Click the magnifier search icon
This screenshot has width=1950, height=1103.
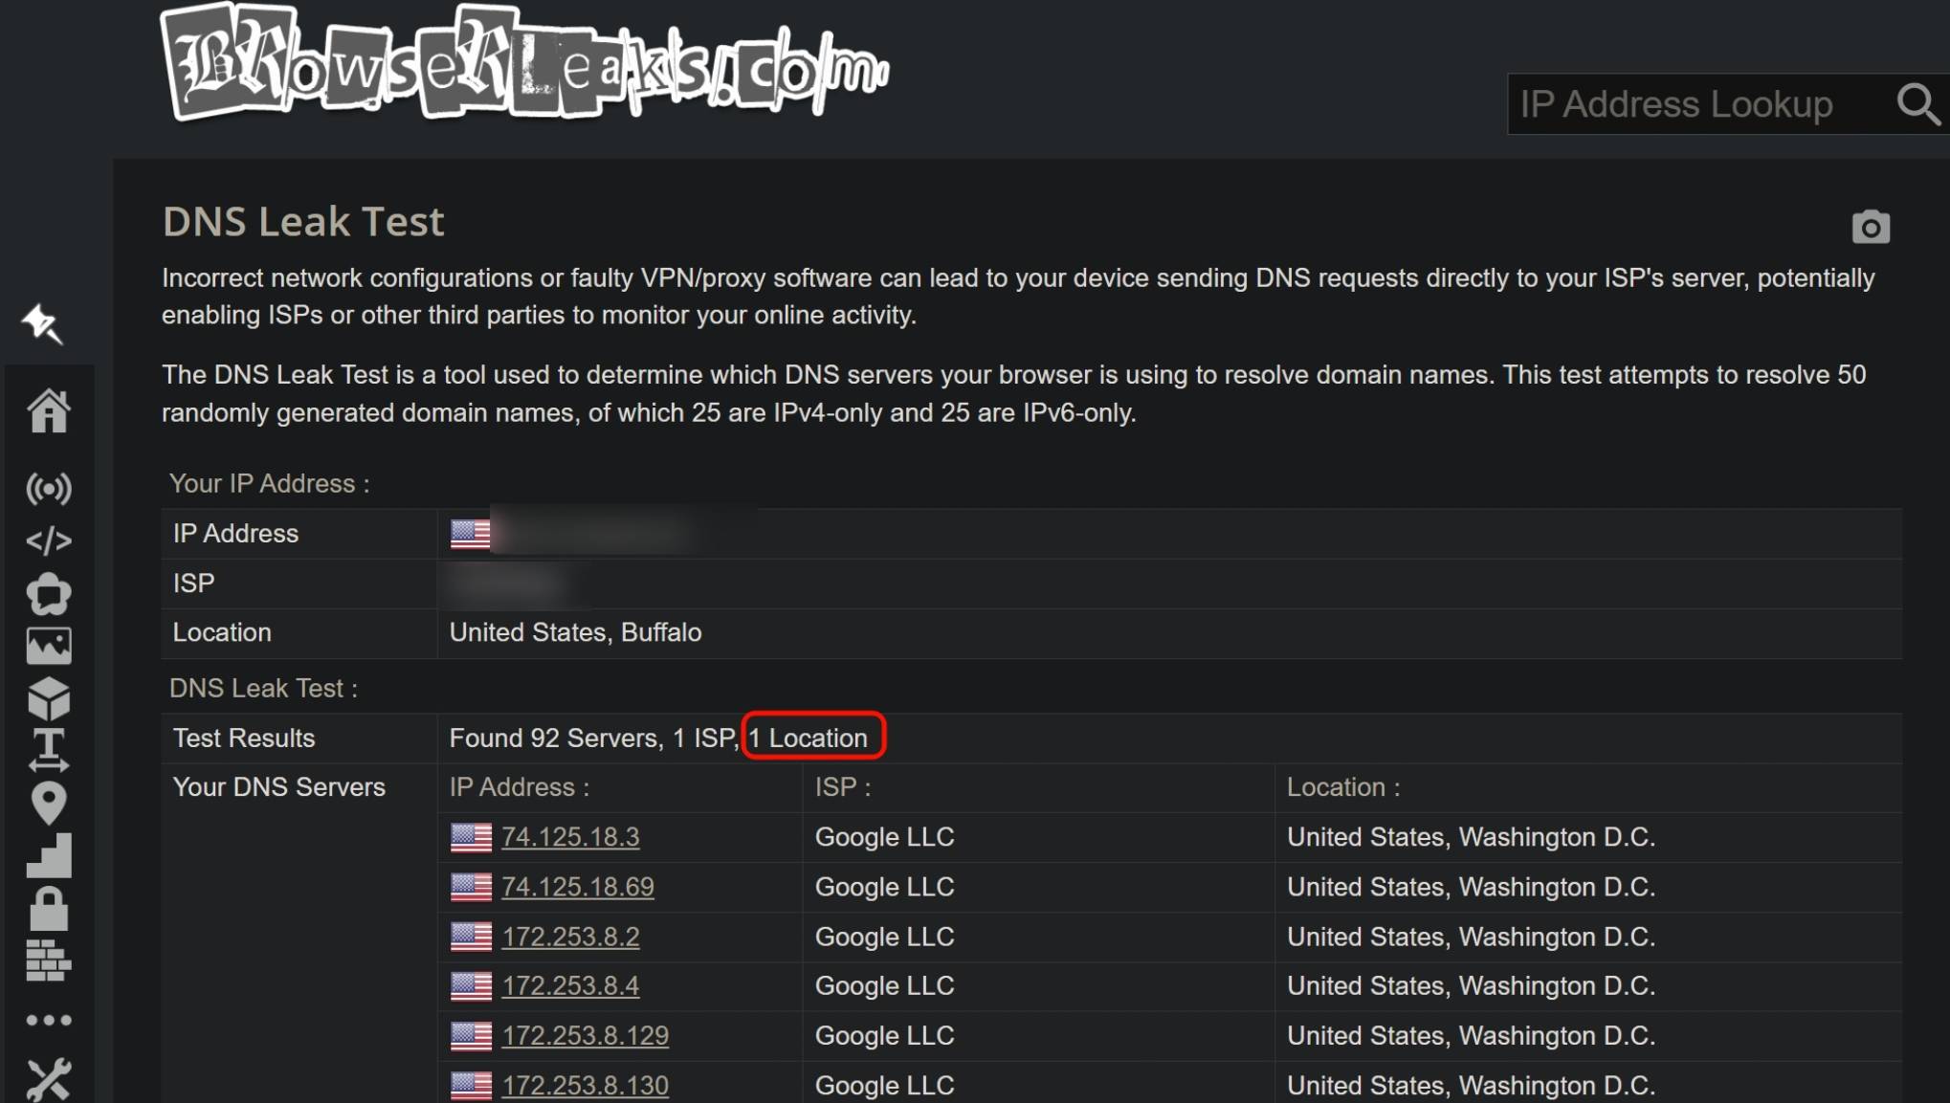[x=1918, y=104]
